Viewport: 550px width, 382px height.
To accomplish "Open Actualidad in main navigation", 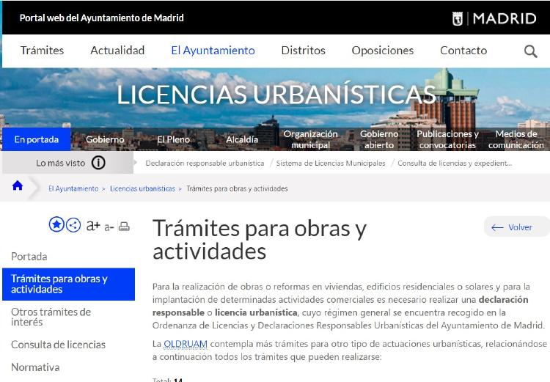I will click(117, 51).
